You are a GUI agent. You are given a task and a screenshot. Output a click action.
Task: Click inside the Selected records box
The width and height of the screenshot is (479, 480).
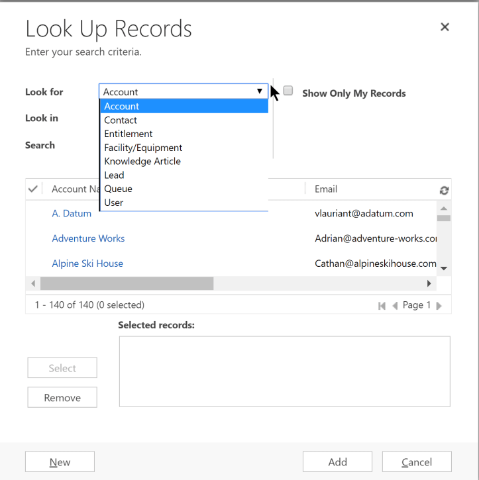tap(284, 371)
